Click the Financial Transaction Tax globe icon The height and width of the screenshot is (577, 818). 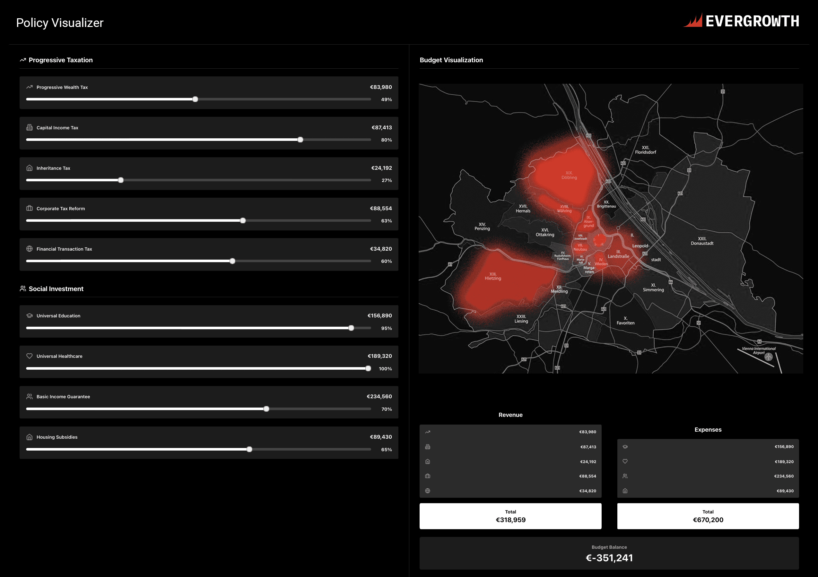tap(30, 249)
